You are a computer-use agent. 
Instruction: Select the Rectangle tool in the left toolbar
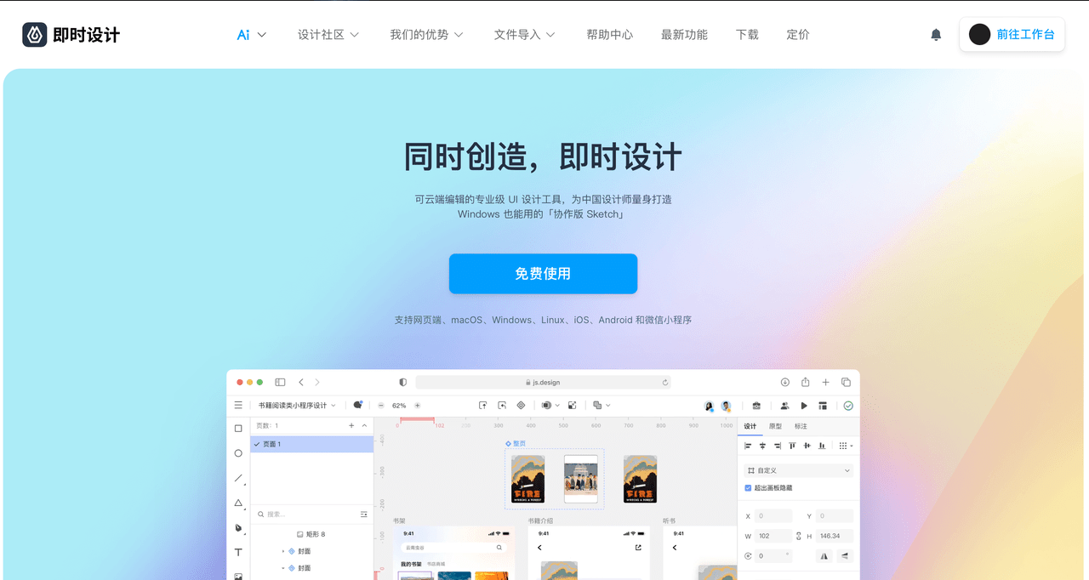point(238,428)
